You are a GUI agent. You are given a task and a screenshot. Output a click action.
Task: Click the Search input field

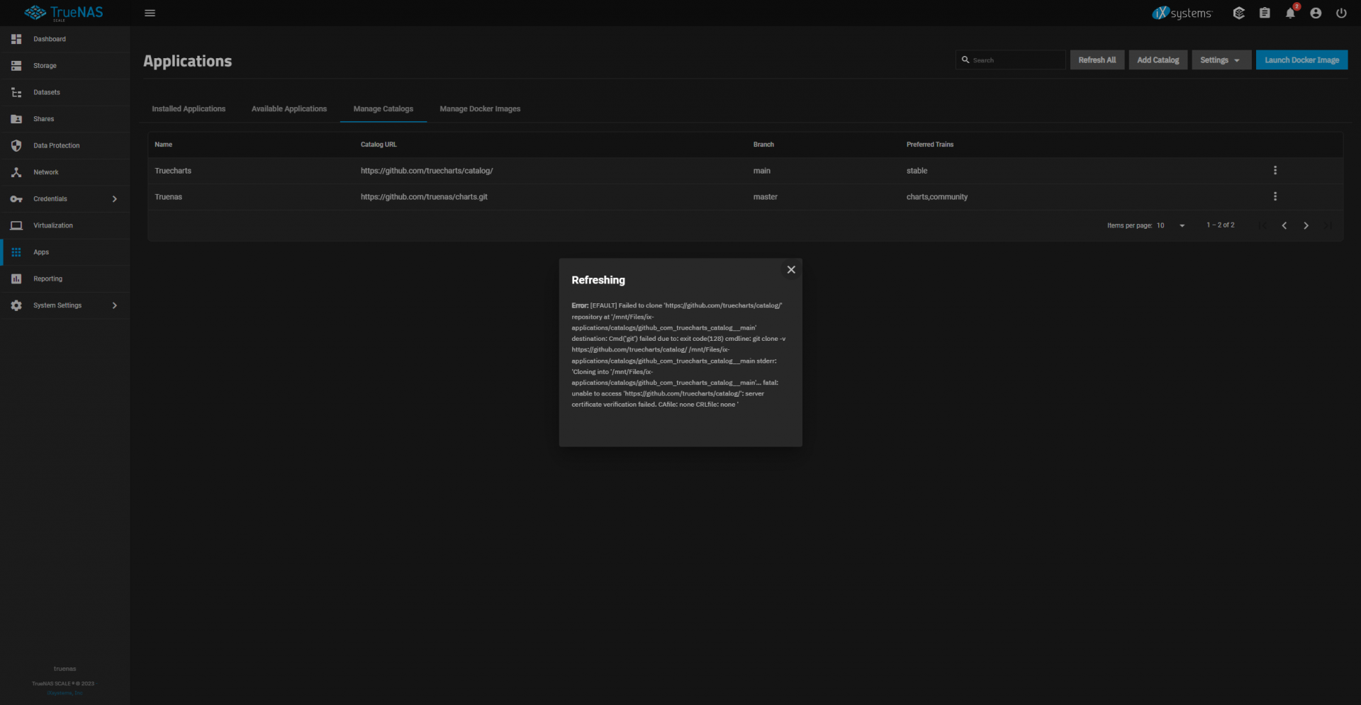click(x=1010, y=60)
